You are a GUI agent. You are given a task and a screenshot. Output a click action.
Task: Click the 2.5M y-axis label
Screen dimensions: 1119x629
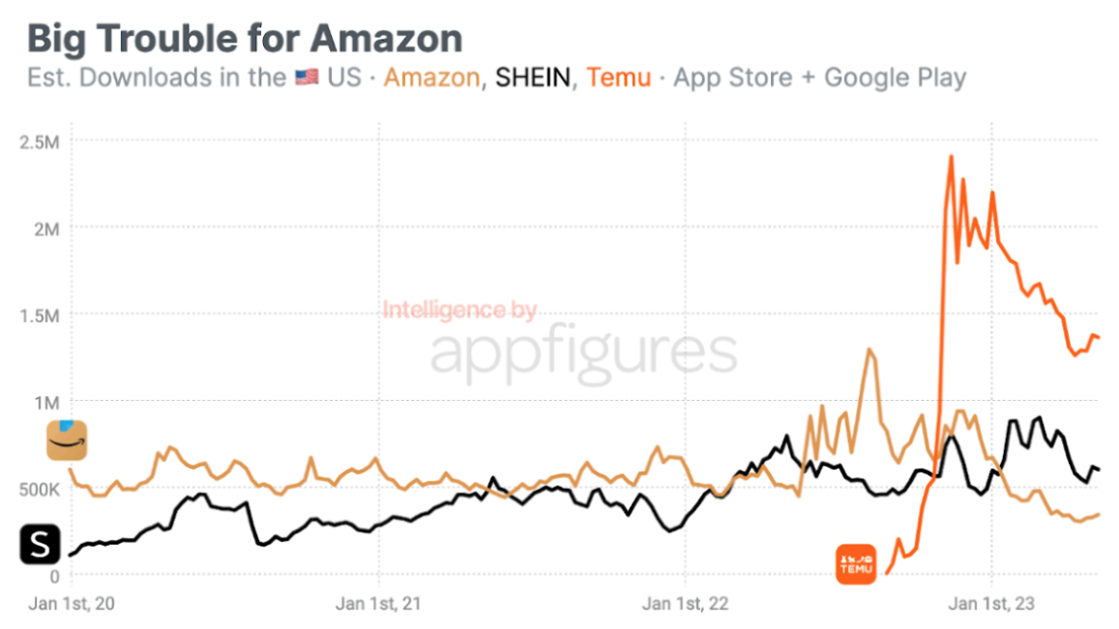pos(40,142)
